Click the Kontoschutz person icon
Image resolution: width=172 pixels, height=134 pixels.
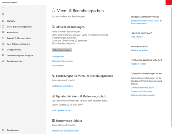pos(3,32)
